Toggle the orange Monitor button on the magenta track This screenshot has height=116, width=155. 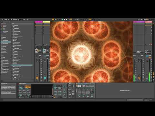coord(38,50)
